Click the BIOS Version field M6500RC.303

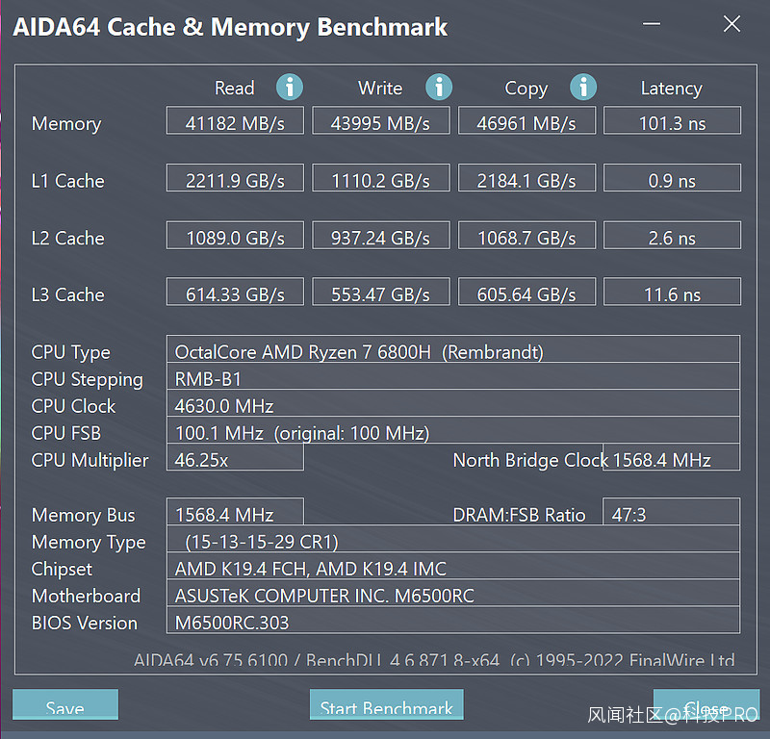[x=453, y=622]
